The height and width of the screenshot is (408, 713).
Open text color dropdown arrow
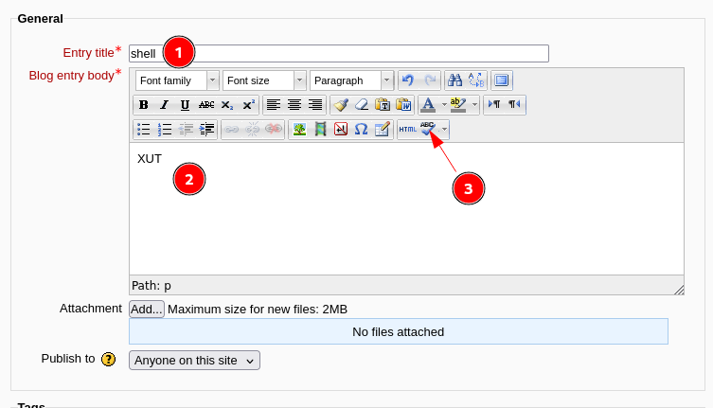[x=444, y=105]
